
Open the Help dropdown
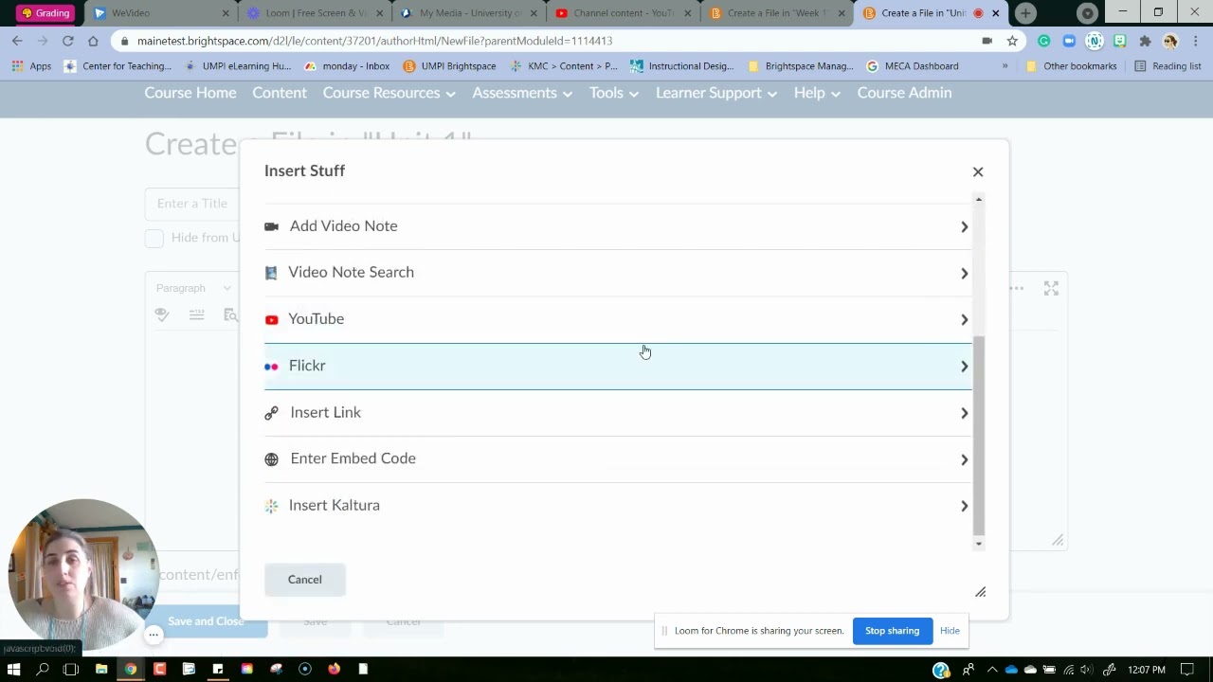(817, 93)
